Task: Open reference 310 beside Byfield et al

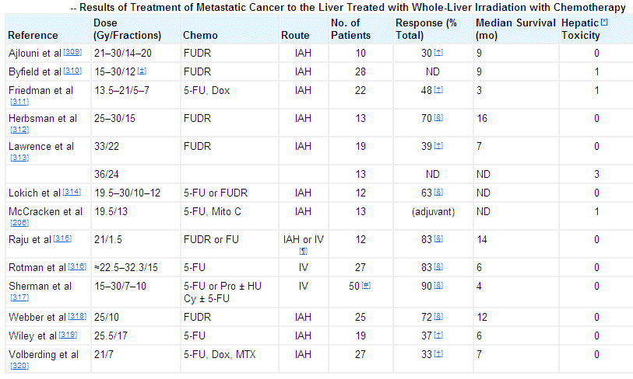Action: coord(72,70)
